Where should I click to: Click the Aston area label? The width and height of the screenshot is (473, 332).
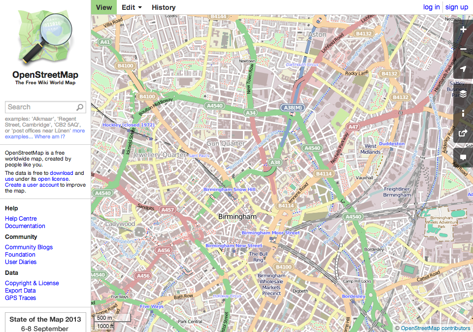click(317, 34)
